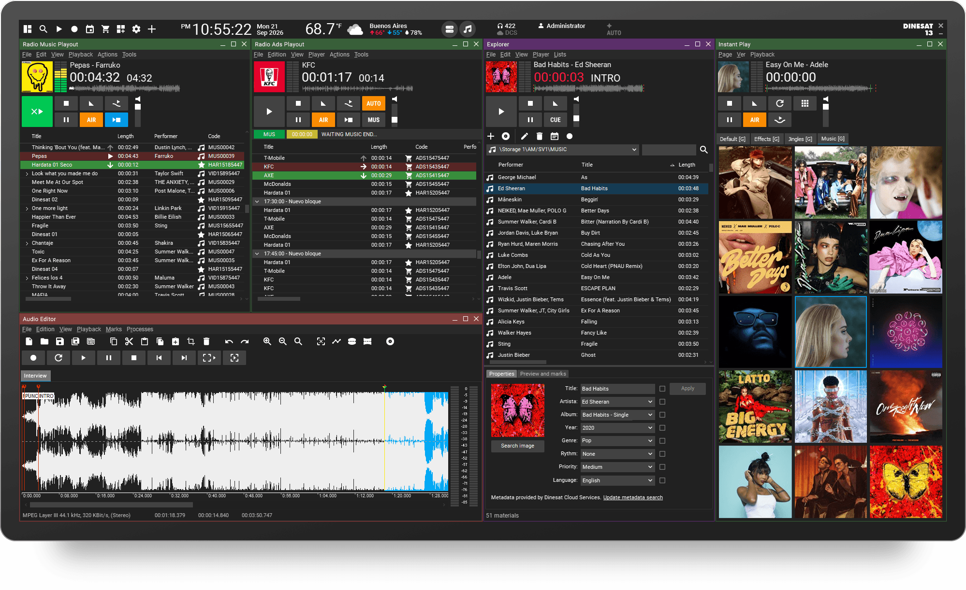The image size is (966, 590).
Task: Toggle the AIR button in Instant Play
Action: point(755,120)
